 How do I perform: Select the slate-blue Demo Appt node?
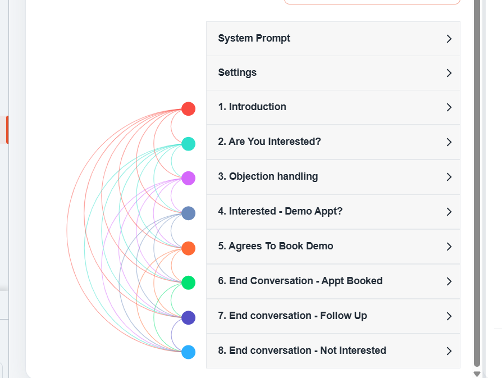(188, 213)
